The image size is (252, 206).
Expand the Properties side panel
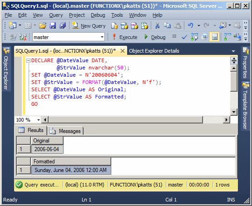point(245,63)
